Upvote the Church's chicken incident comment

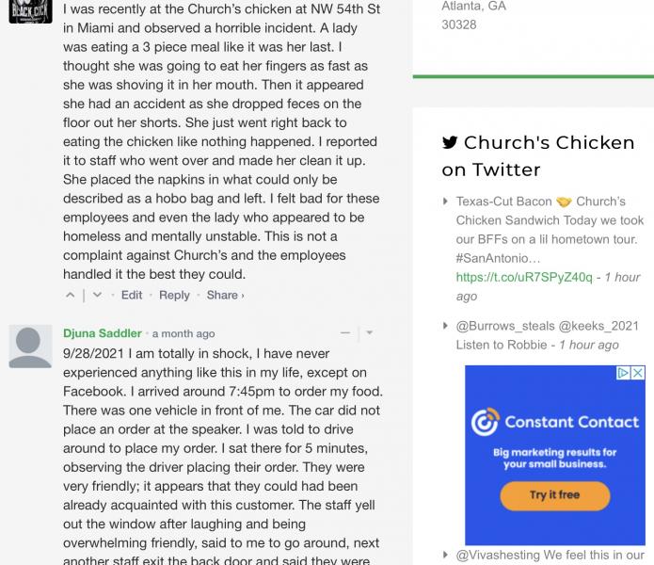pos(70,295)
